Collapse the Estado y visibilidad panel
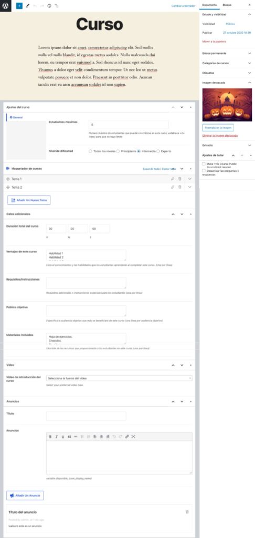The height and width of the screenshot is (538, 255). tap(249, 14)
